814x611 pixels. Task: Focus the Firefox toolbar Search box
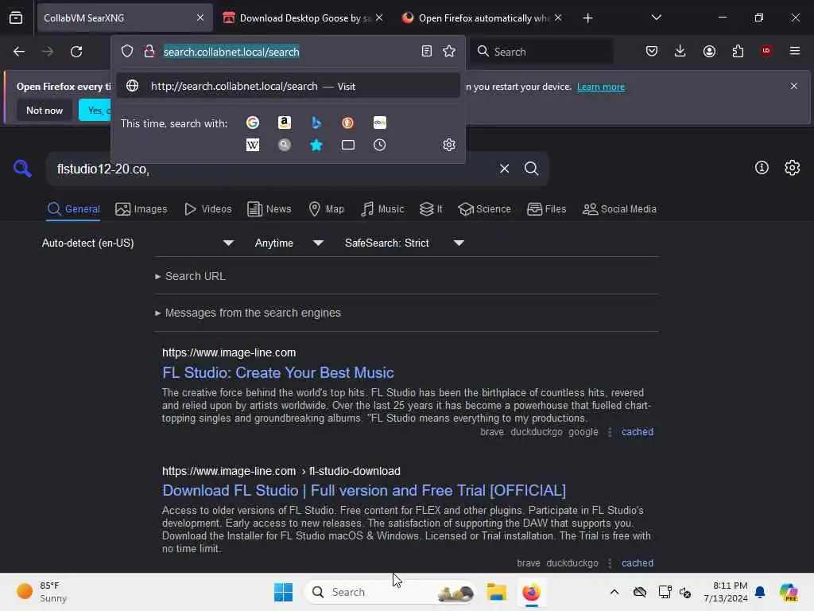click(541, 52)
